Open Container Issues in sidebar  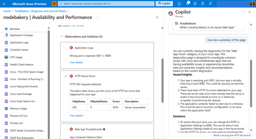pyautogui.click(x=19, y=50)
